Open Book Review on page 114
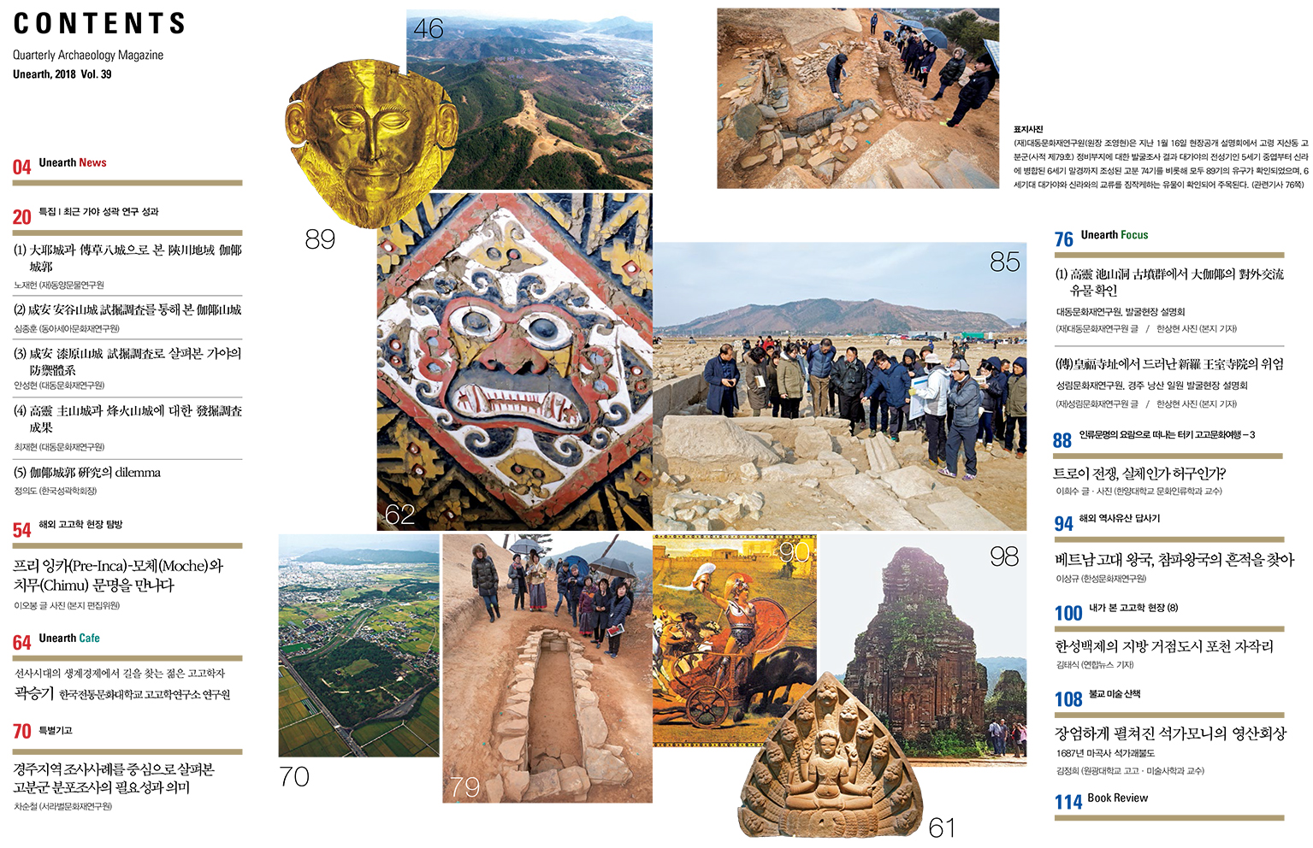 1118,798
